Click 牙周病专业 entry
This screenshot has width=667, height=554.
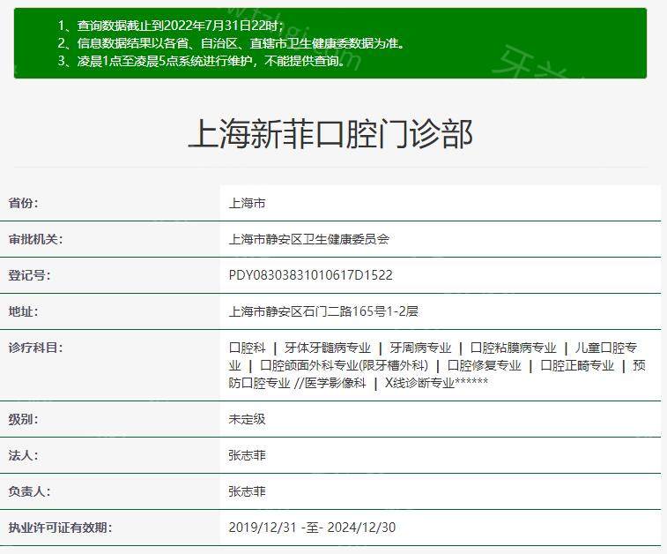pos(420,348)
